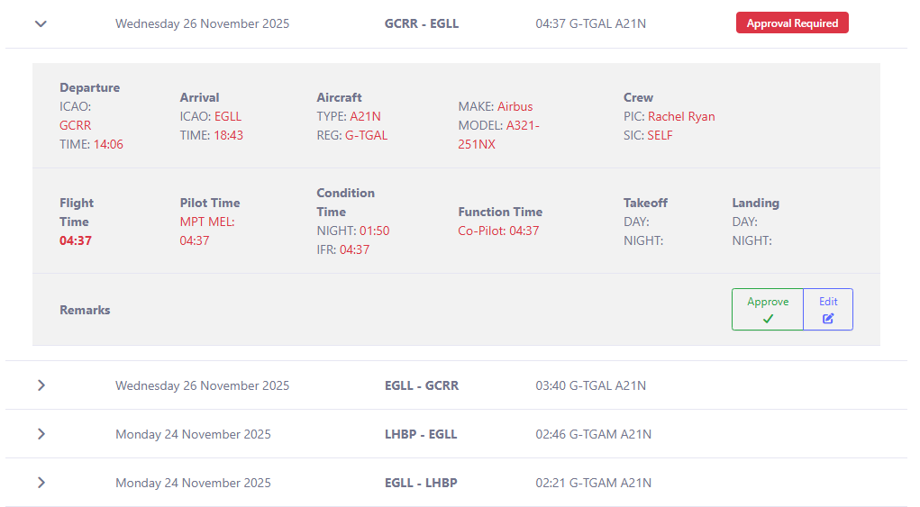Click the departure time 14:06

108,144
